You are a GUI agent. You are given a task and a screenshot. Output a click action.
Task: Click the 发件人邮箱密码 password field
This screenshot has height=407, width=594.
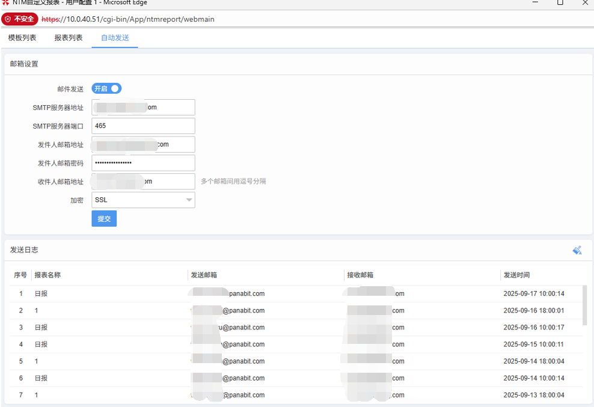[x=143, y=163]
